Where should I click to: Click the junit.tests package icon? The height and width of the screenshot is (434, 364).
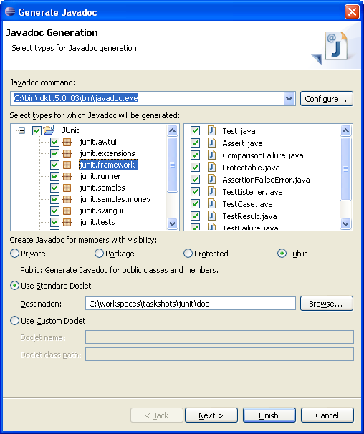pos(67,222)
